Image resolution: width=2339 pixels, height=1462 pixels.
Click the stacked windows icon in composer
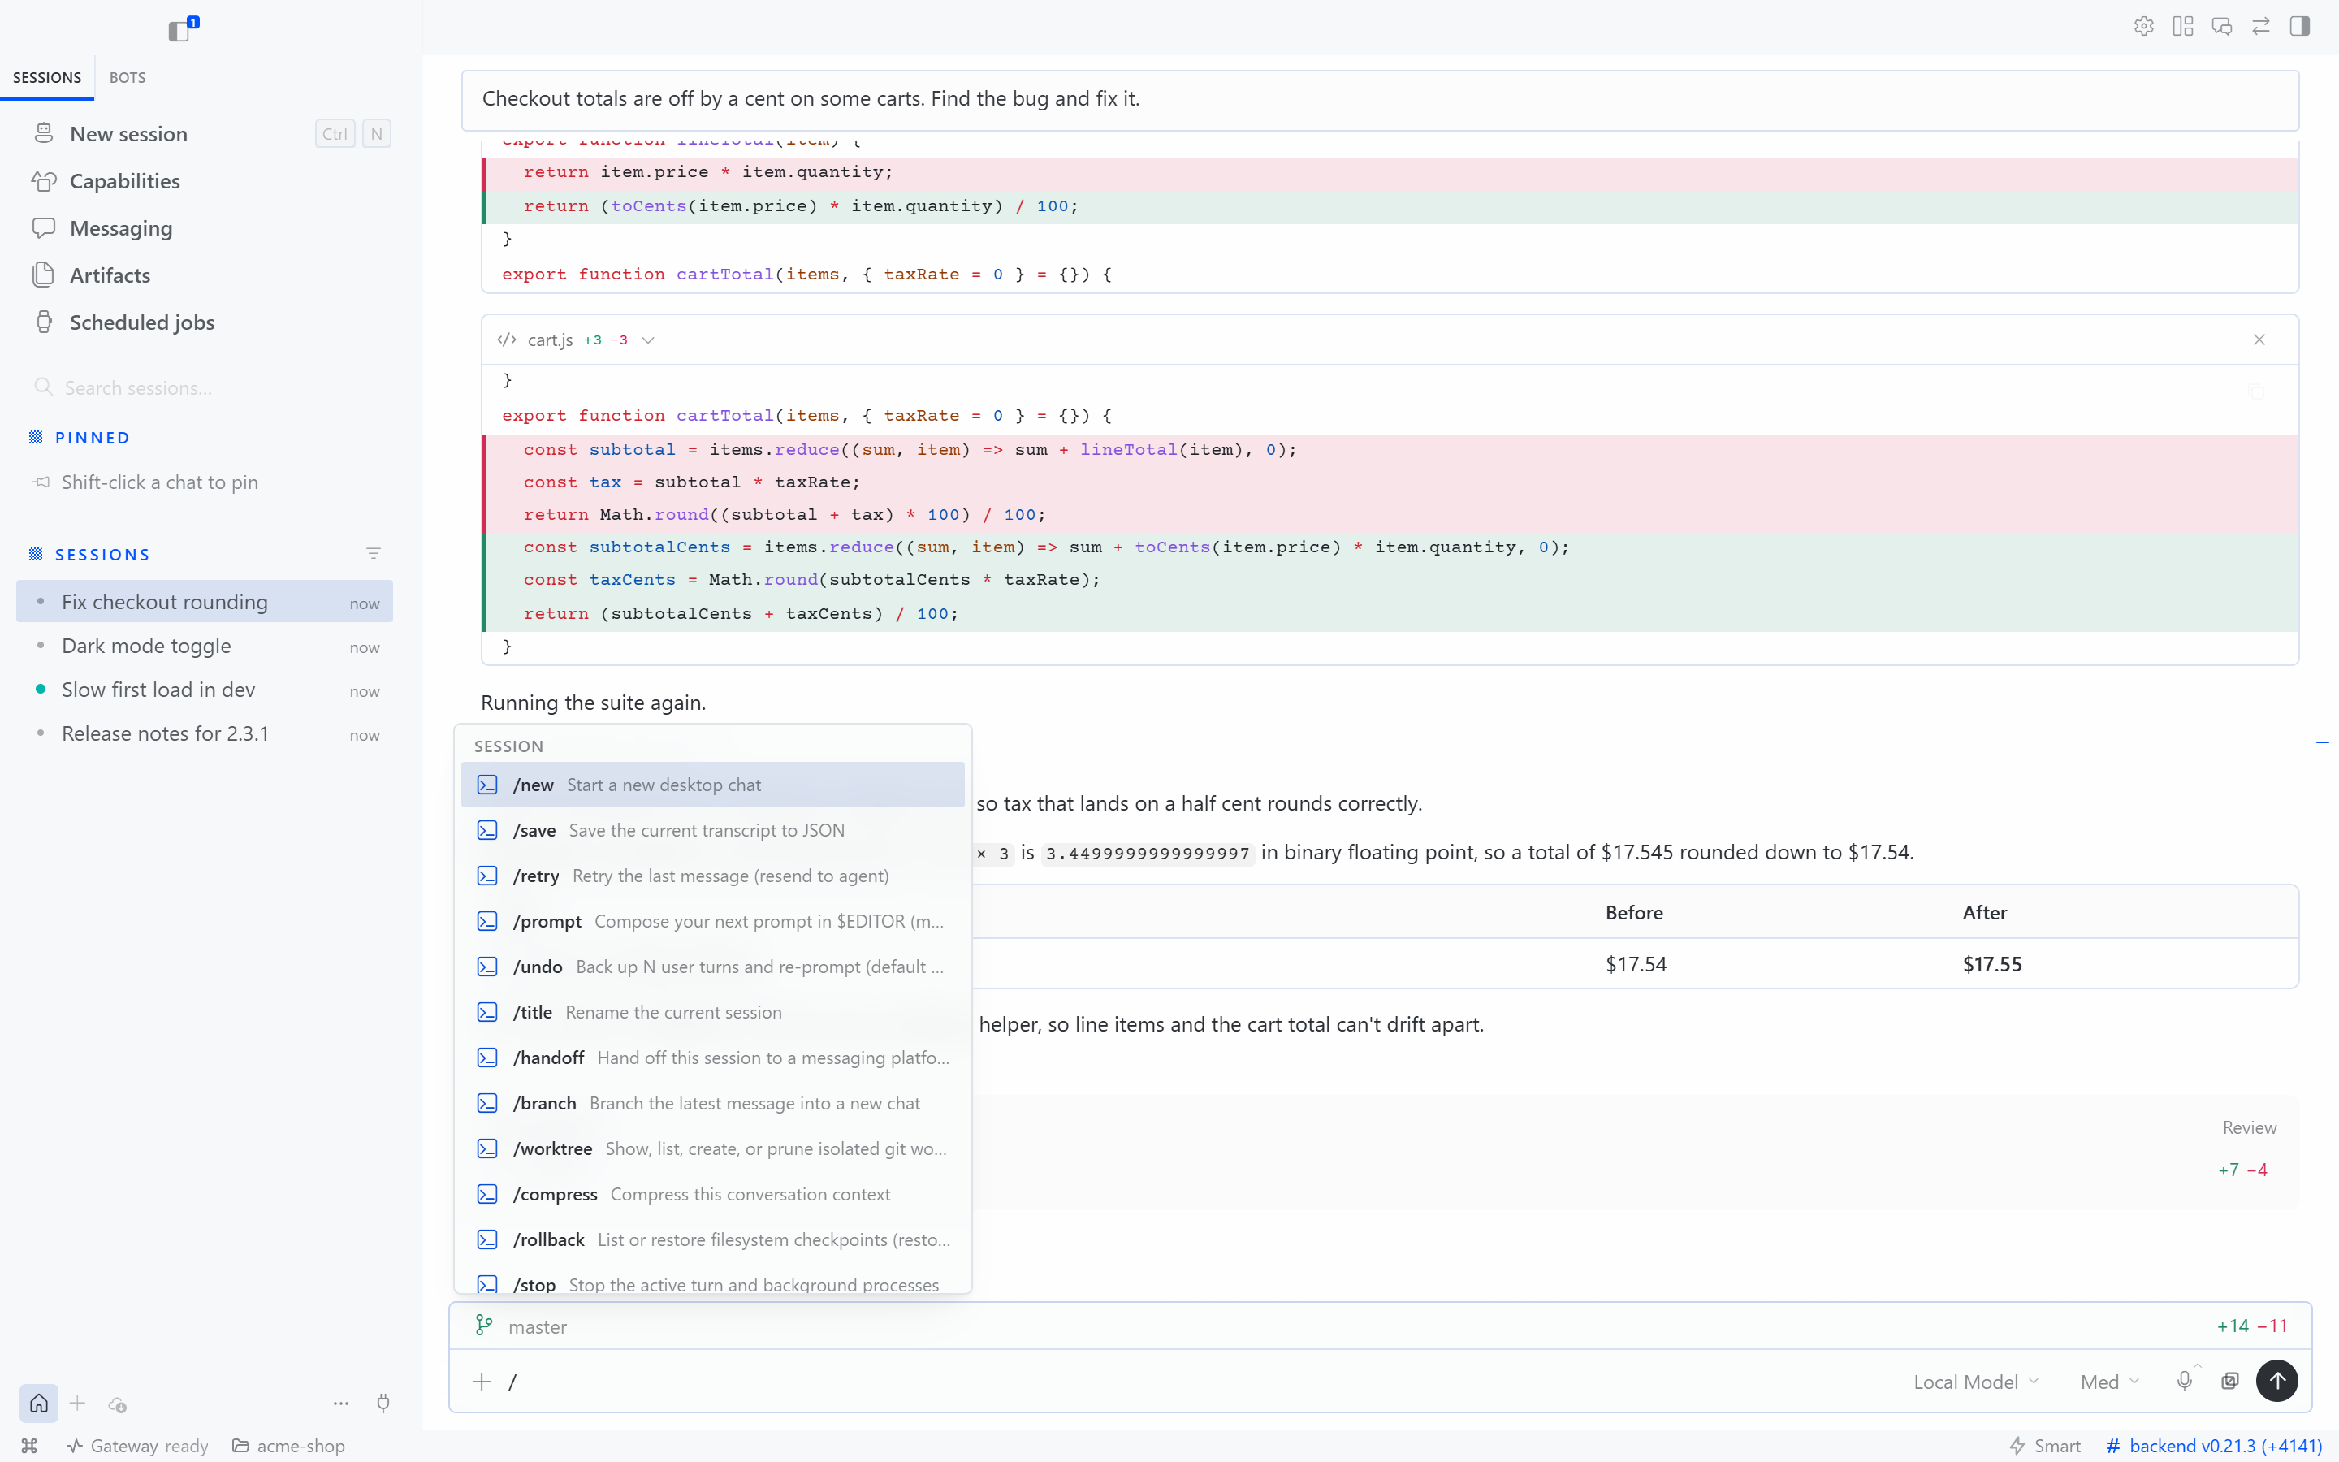click(2230, 1381)
